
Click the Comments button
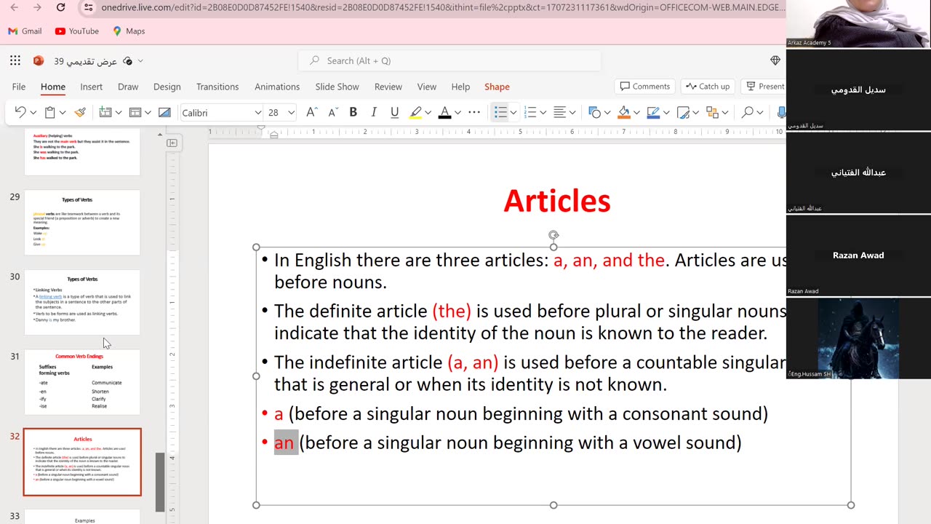click(x=644, y=87)
